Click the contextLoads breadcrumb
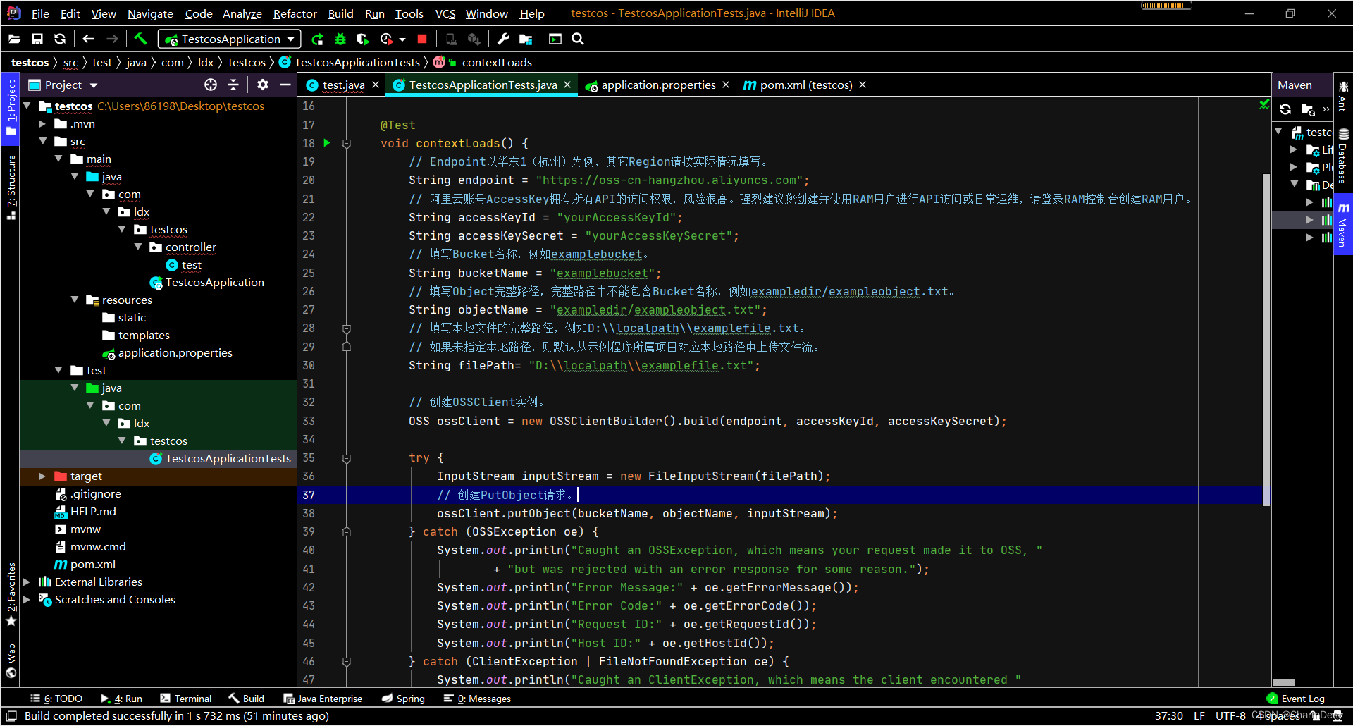1353x726 pixels. 497,63
